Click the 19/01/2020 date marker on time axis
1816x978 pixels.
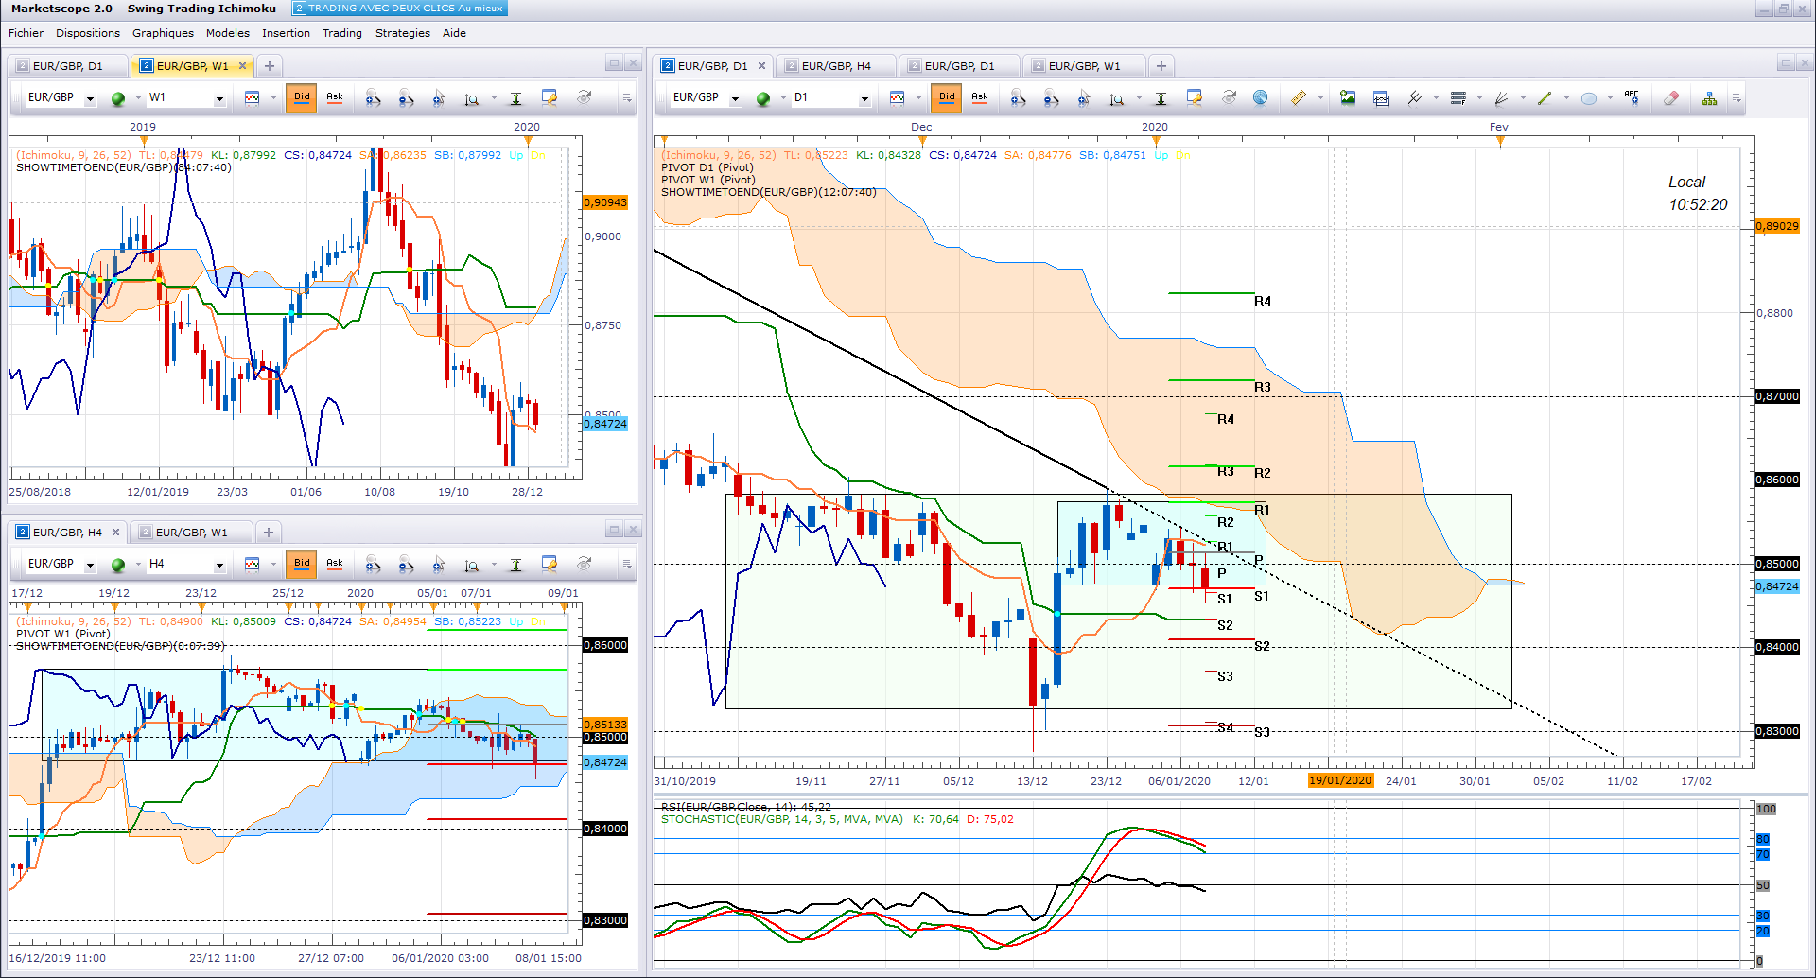(x=1340, y=781)
